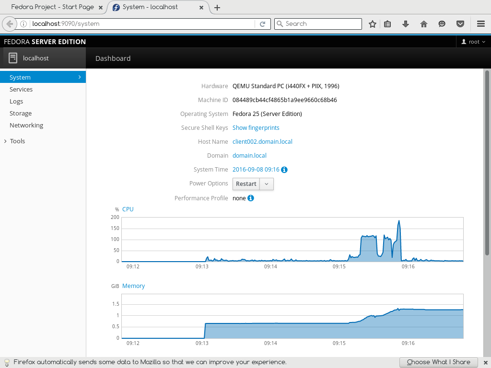Click the page vertical scrollbar thumb
Viewport: 491px width, 368px height.
pyautogui.click(x=487, y=163)
